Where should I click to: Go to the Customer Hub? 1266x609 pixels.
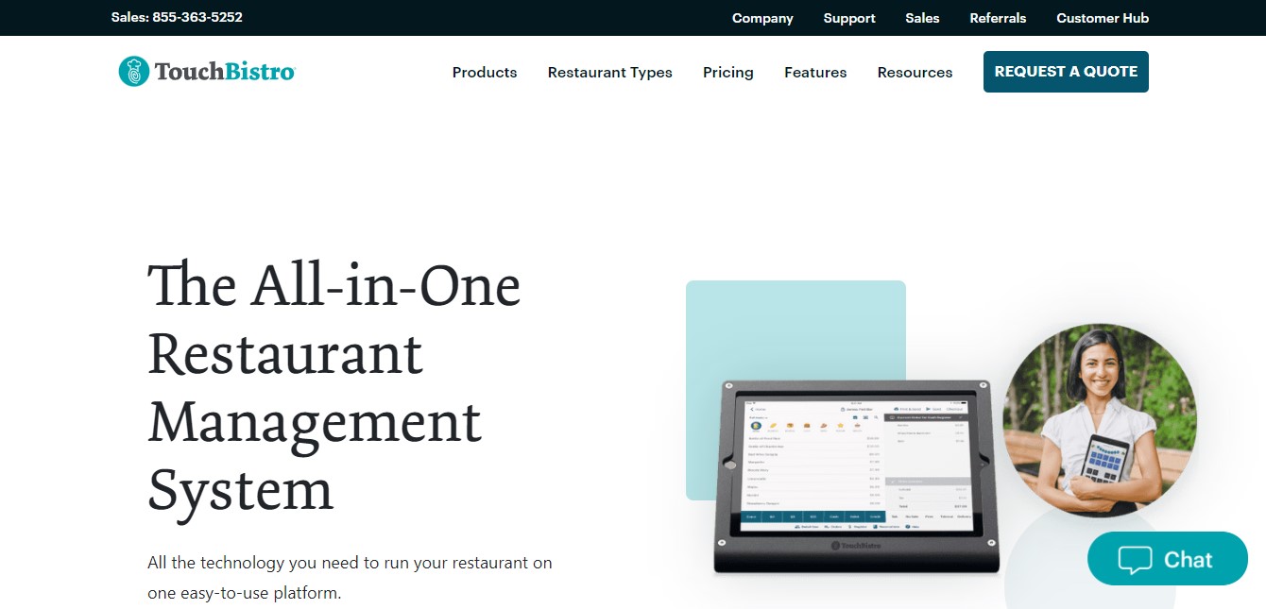tap(1103, 18)
